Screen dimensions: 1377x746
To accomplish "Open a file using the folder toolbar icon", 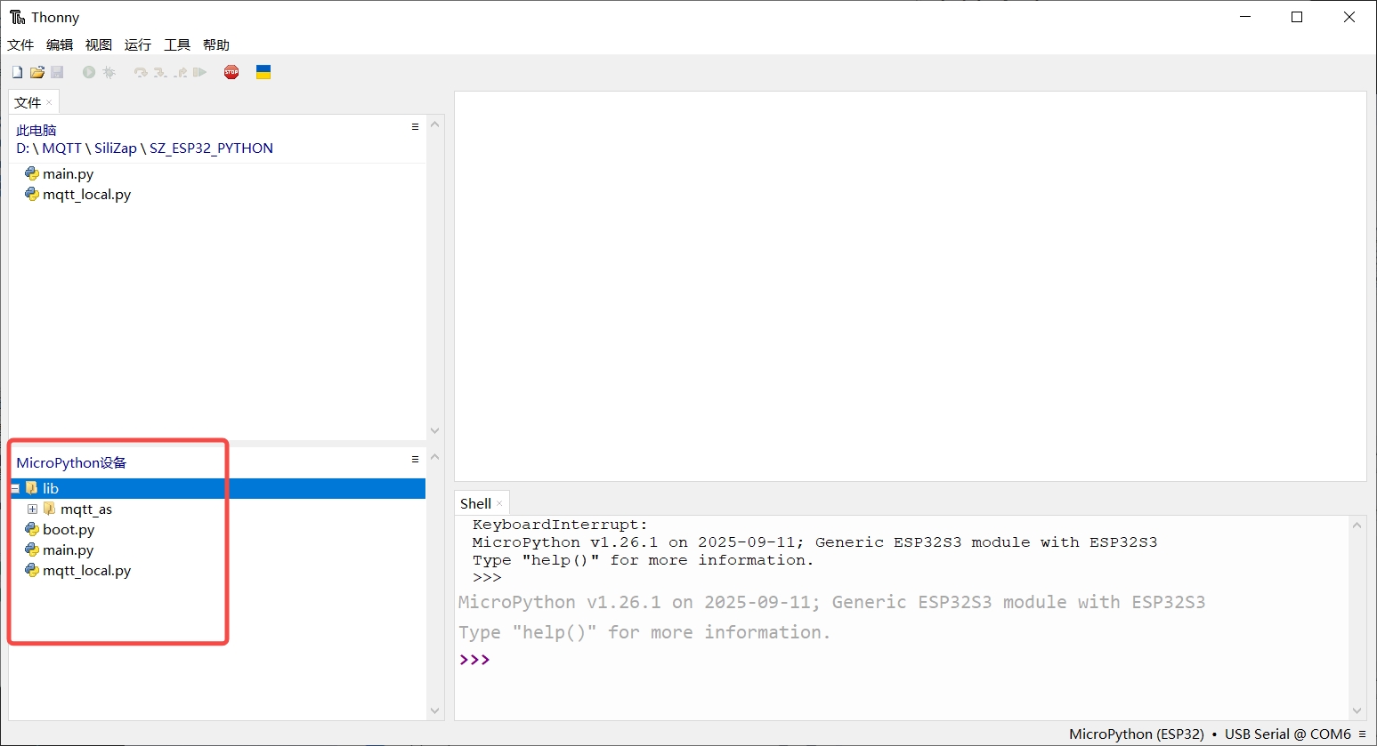I will (36, 72).
